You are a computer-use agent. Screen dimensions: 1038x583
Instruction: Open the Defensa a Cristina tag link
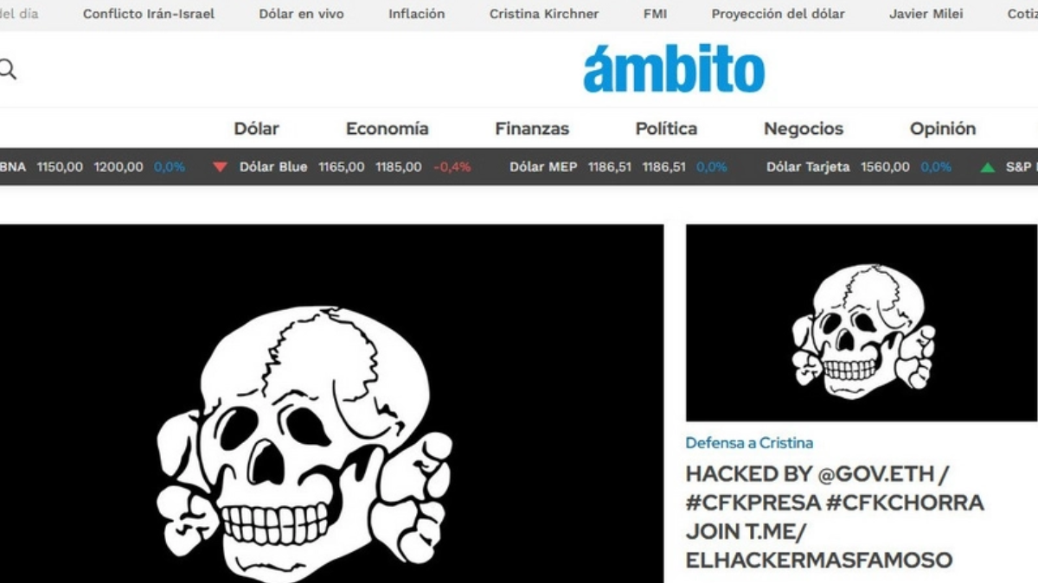point(749,442)
